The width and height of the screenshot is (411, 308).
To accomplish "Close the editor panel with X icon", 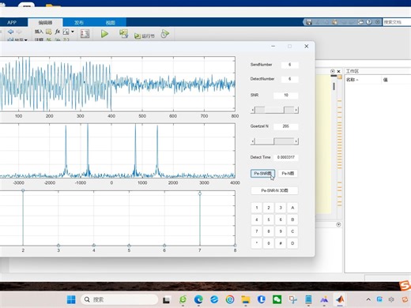I will click(x=339, y=71).
